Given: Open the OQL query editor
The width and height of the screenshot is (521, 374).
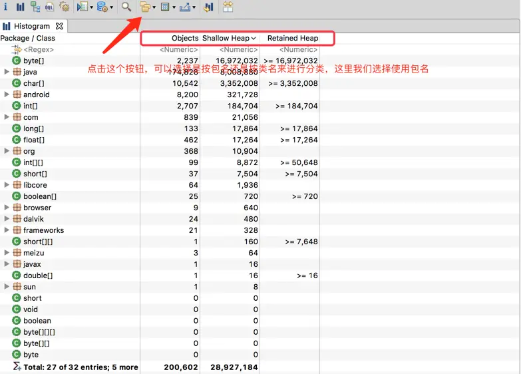Looking at the screenshot, I should pyautogui.click(x=49, y=7).
